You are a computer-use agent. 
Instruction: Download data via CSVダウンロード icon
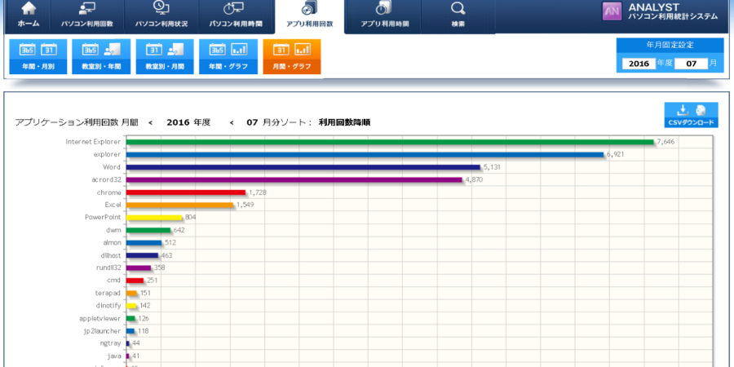pyautogui.click(x=691, y=115)
